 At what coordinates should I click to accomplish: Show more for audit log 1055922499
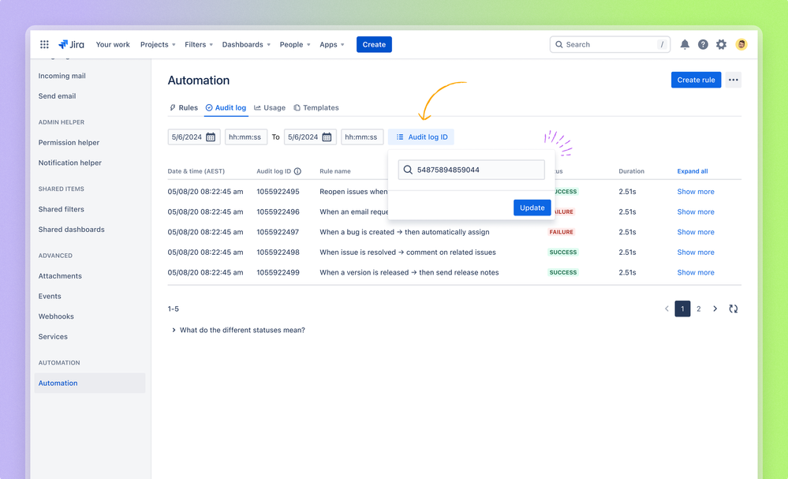696,272
